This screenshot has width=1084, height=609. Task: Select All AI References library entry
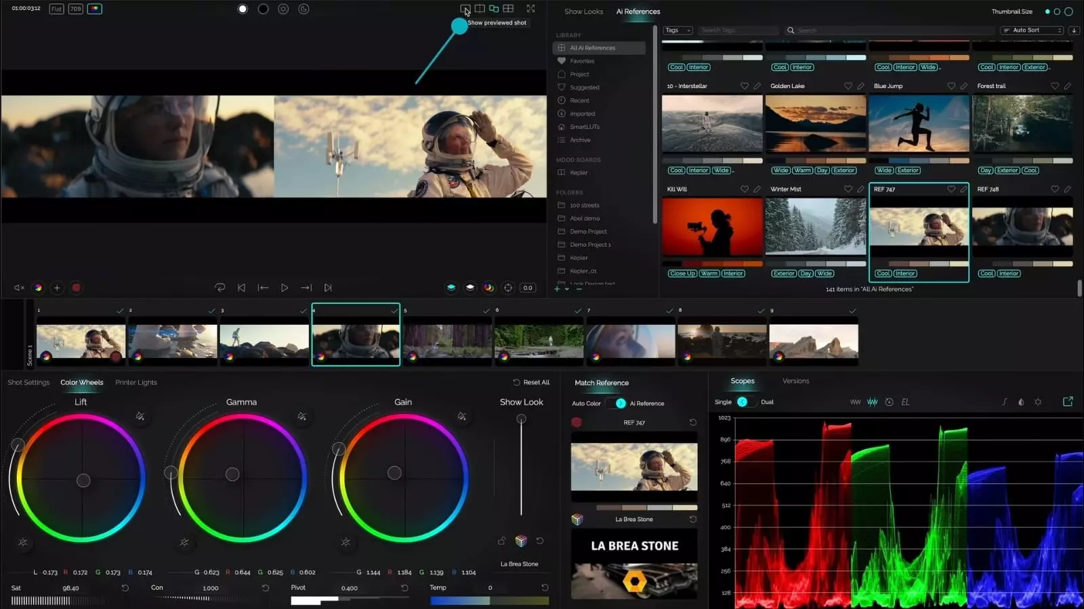pyautogui.click(x=599, y=48)
